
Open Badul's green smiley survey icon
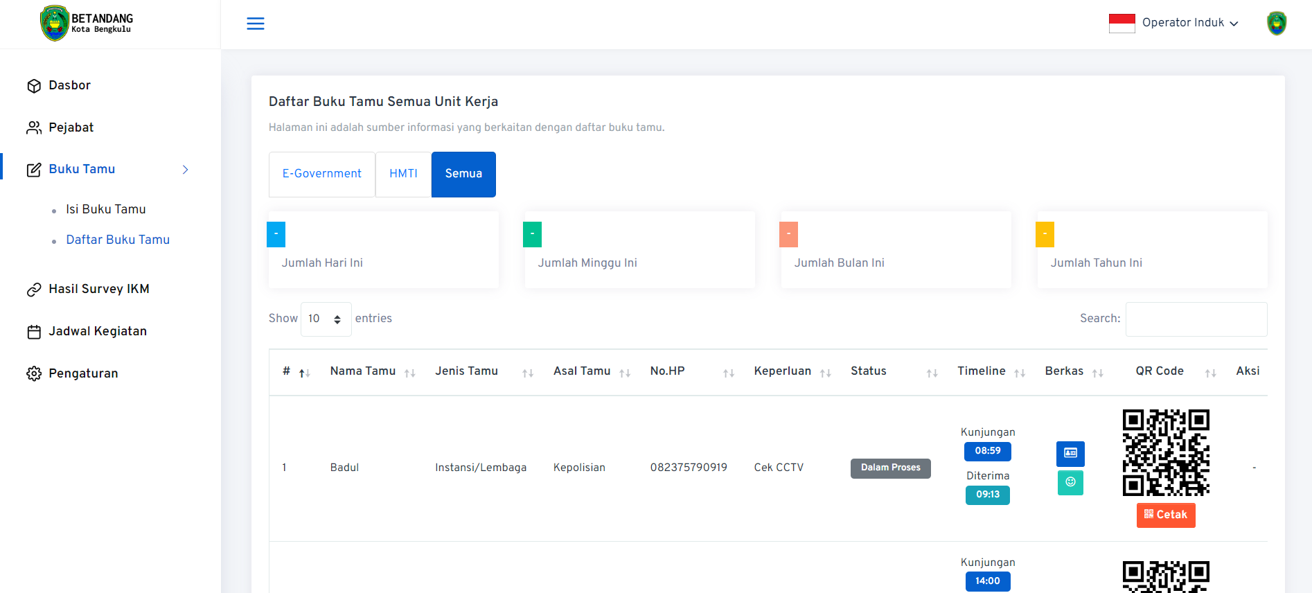tap(1070, 483)
